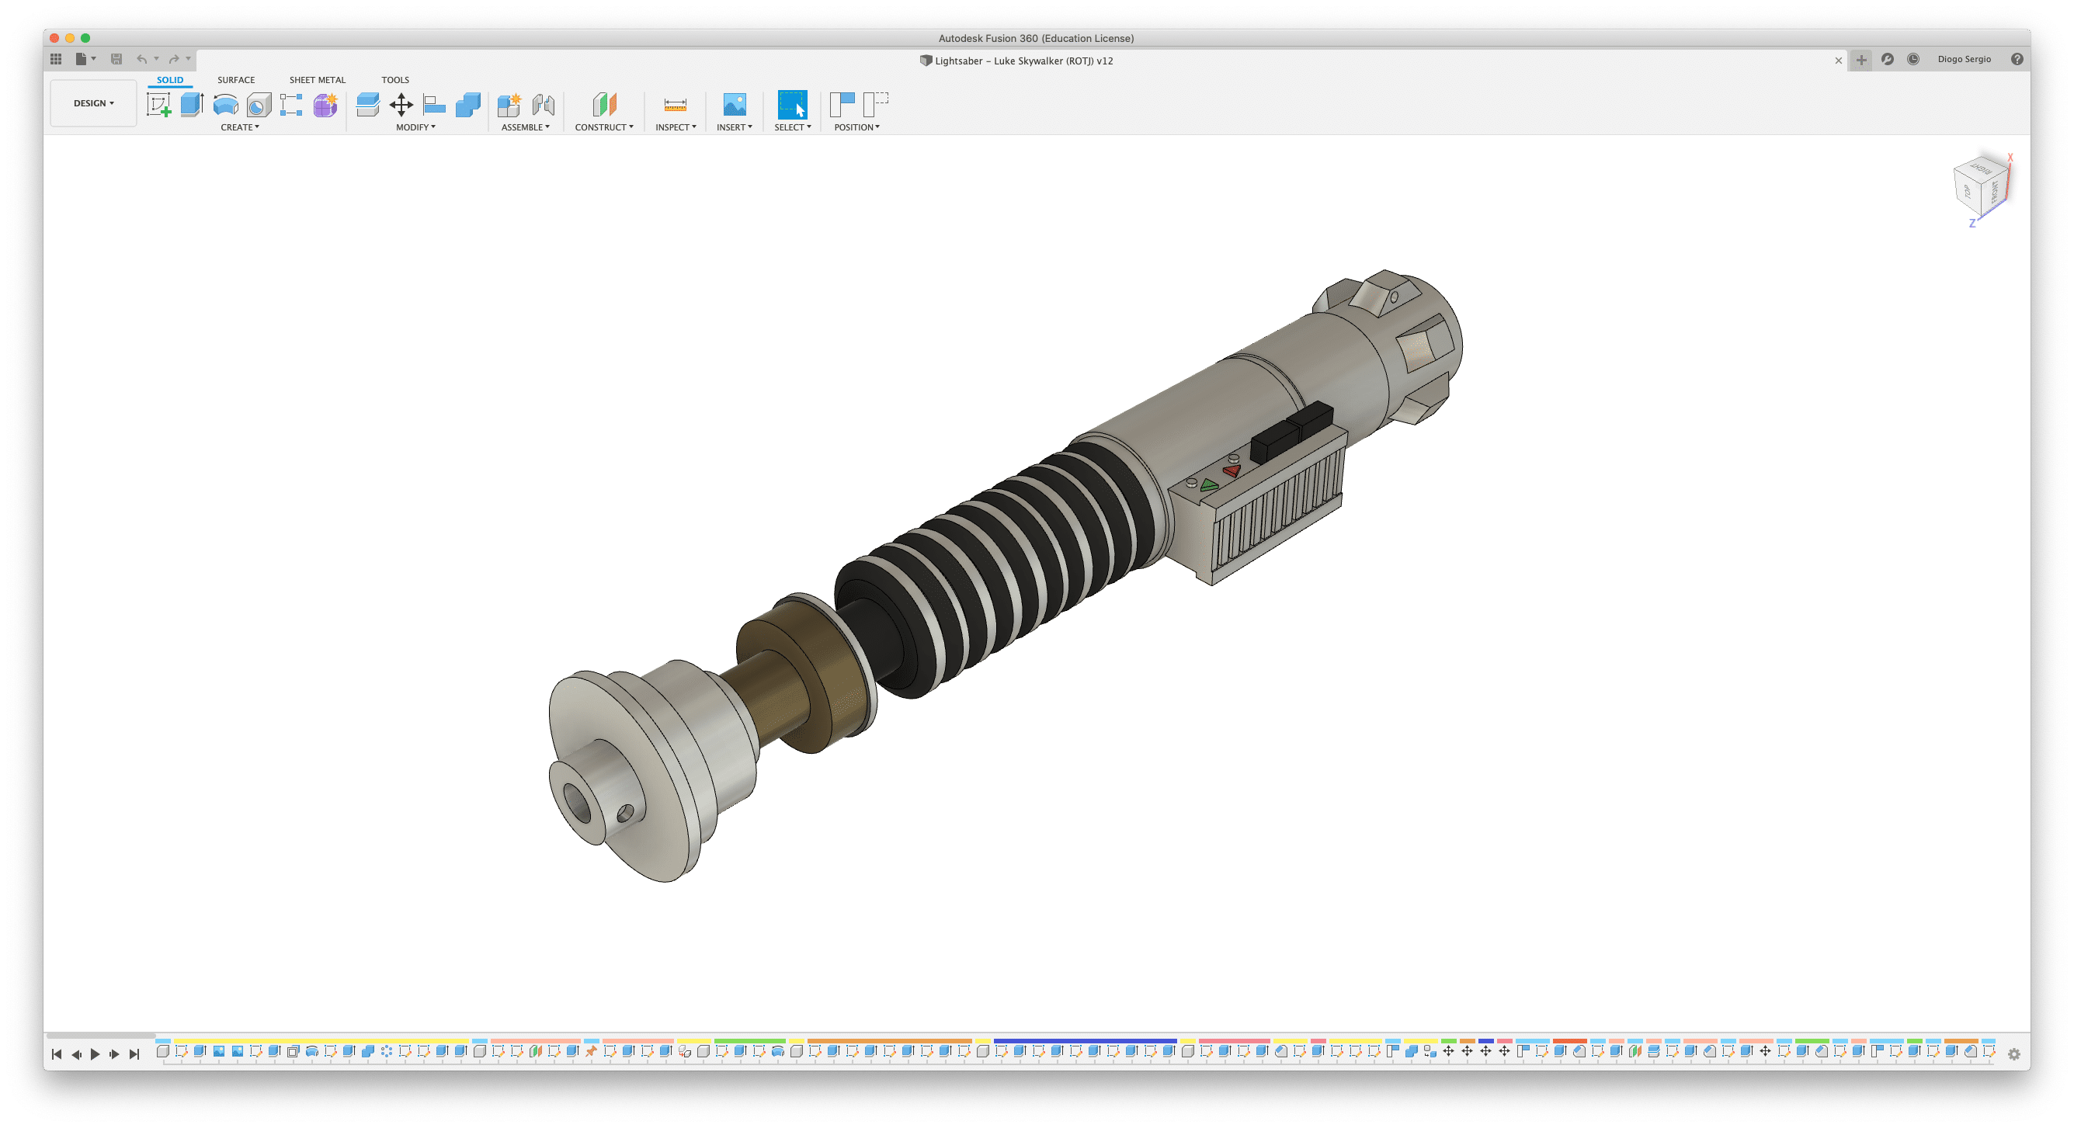Click the Save floppy disk icon
This screenshot has width=2074, height=1128.
click(116, 59)
